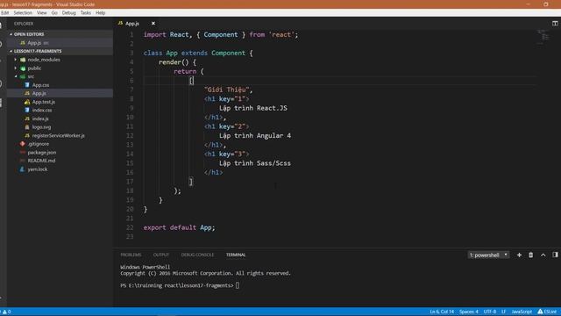This screenshot has height=316, width=561.
Task: Click the EXPLORER panel title
Action: (x=24, y=24)
